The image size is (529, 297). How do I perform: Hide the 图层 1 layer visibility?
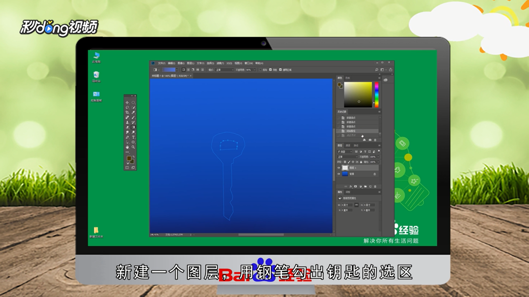339,168
